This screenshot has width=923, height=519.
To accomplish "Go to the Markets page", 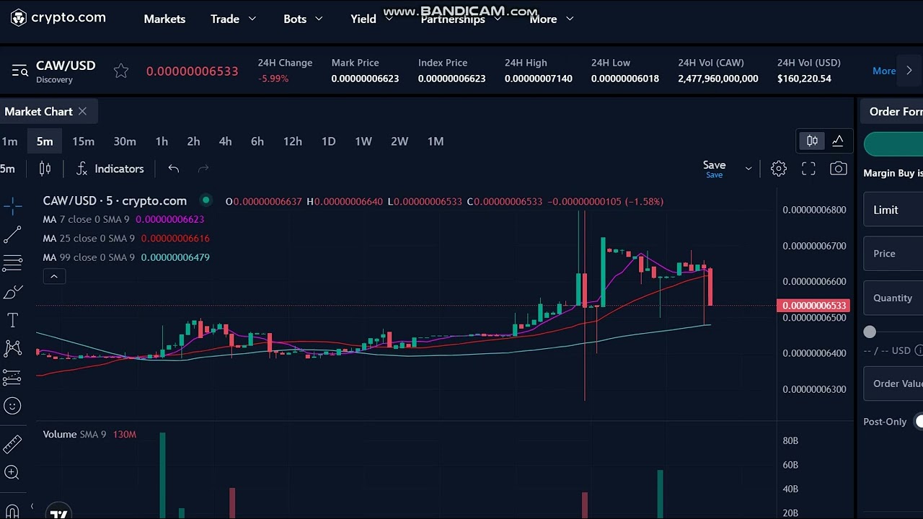I will [x=164, y=19].
